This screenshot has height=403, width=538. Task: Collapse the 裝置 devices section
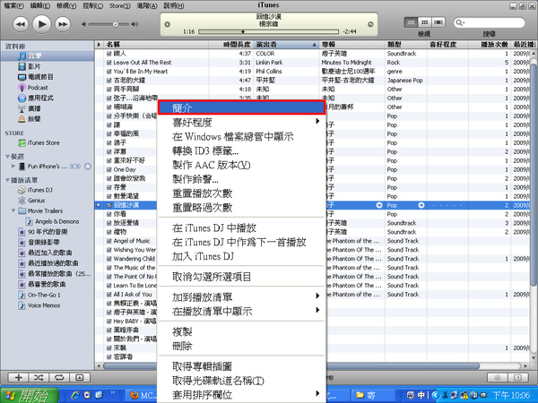(7, 157)
